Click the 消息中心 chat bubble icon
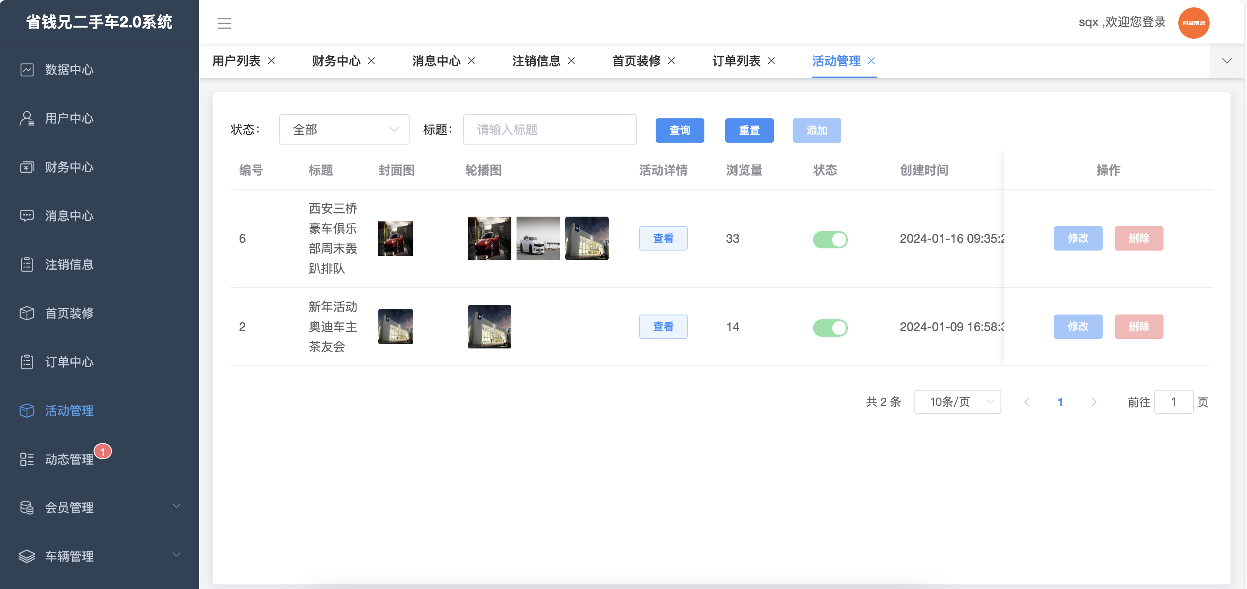The width and height of the screenshot is (1247, 589). tap(27, 216)
